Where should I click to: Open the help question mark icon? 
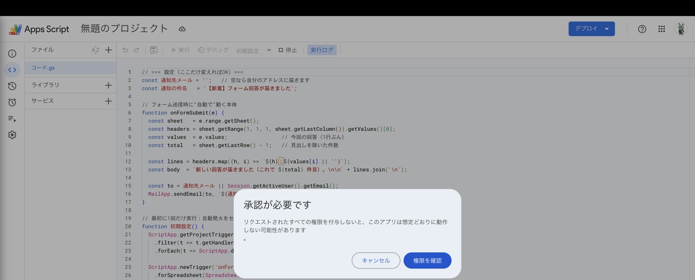point(642,29)
